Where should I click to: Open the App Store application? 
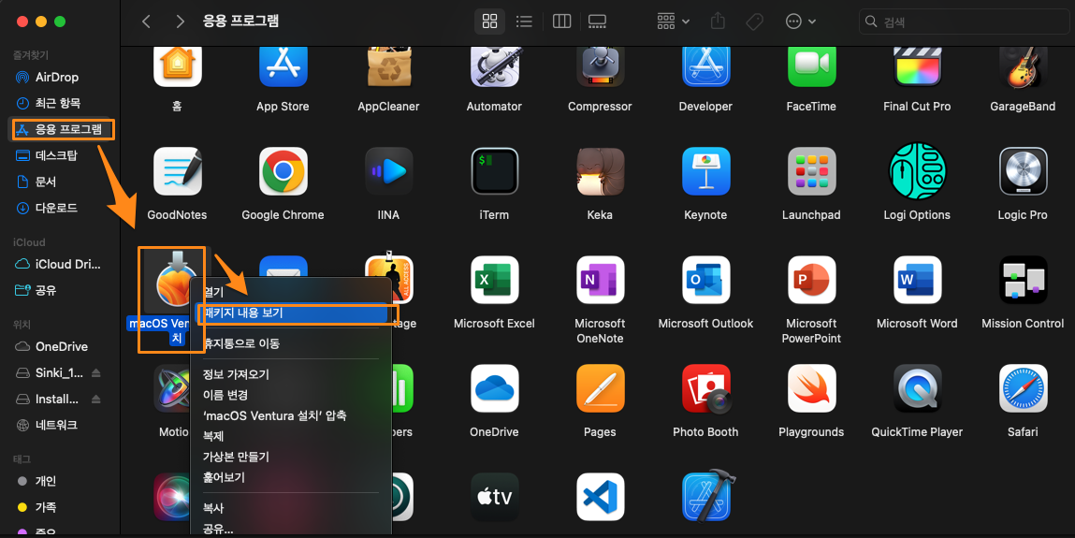pyautogui.click(x=283, y=65)
